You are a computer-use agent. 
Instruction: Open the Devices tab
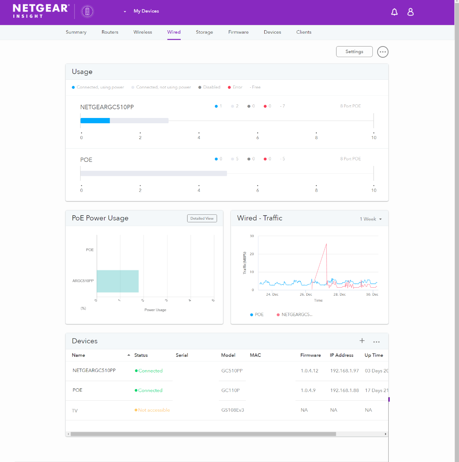point(273,32)
